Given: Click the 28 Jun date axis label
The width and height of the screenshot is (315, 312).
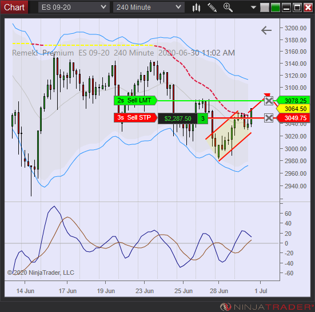Looking at the screenshot, I should 219,291.
